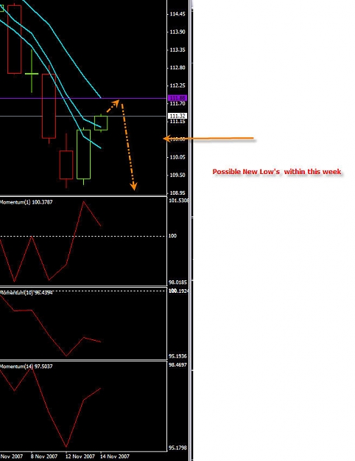Click the 14 Nov 2007 date label
Image resolution: width=355 pixels, height=461 pixels.
pos(114,457)
